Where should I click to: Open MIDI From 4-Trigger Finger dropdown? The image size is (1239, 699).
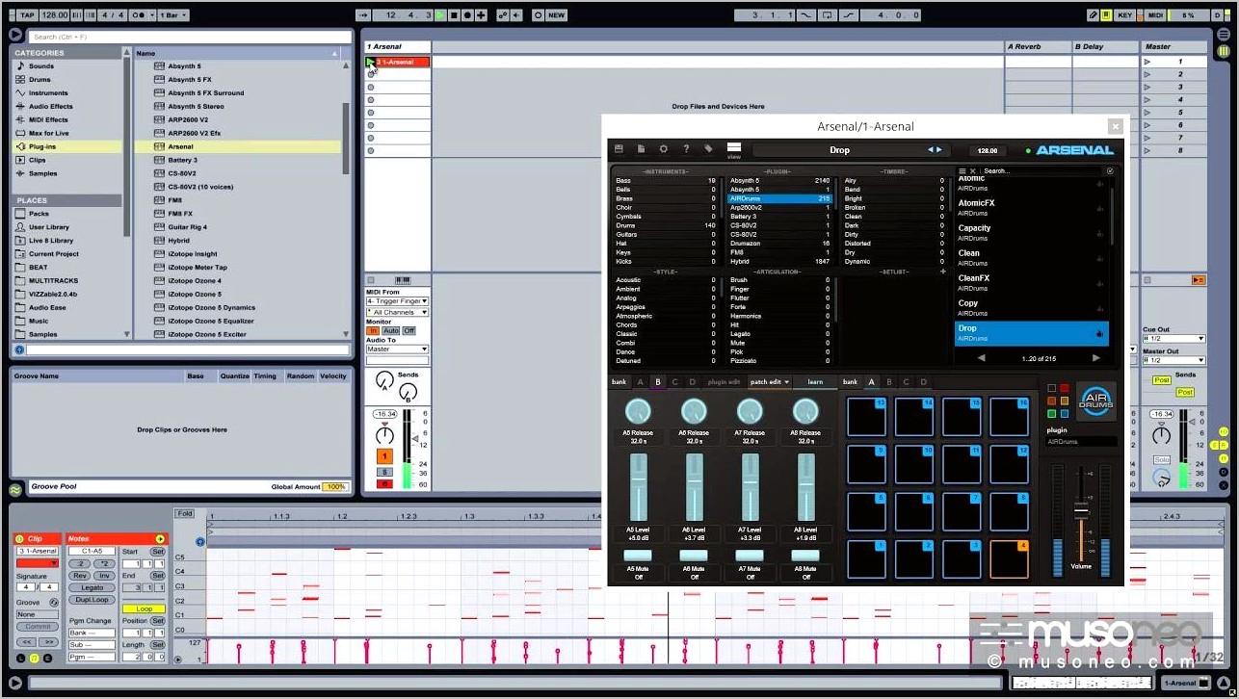pyautogui.click(x=397, y=301)
